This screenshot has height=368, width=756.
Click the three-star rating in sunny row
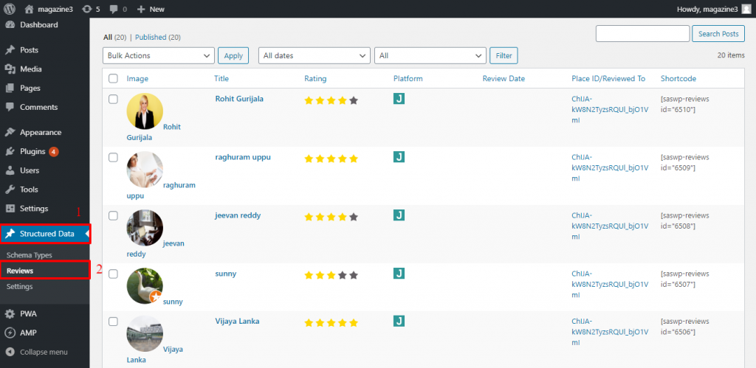coord(331,276)
